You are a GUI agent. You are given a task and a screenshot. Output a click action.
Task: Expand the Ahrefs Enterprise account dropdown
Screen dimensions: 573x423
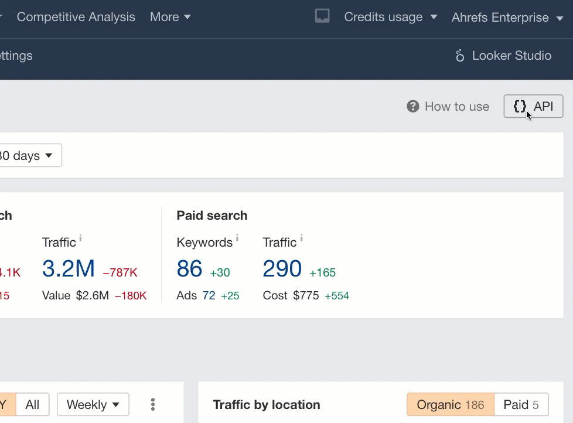click(507, 16)
